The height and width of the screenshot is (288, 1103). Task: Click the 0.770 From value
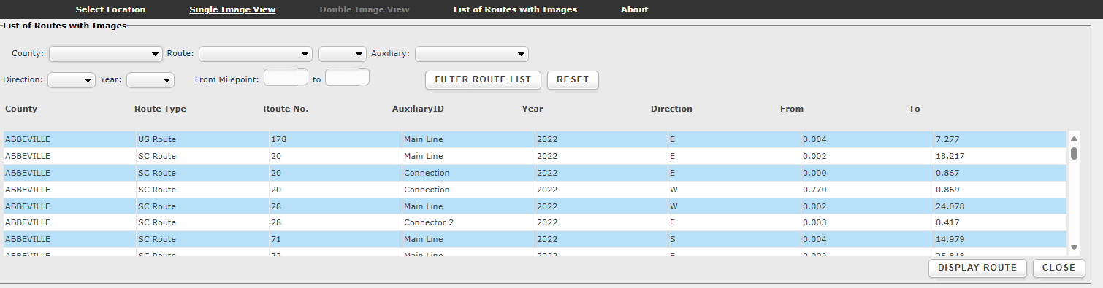click(x=814, y=190)
